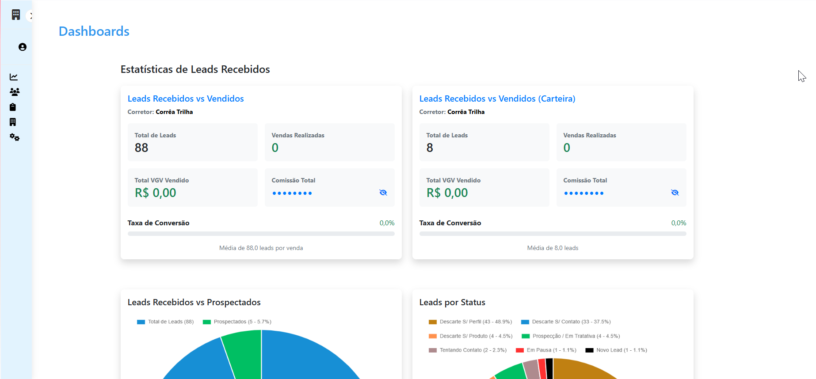Click the Dashboards heading
The height and width of the screenshot is (379, 816).
tap(94, 31)
